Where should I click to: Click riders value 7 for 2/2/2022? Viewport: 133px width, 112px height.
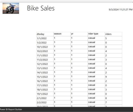click(x=113, y=102)
